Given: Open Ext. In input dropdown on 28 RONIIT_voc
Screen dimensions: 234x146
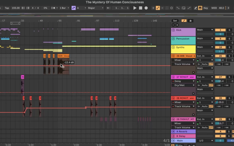Looking at the screenshot, I should click(x=205, y=98).
